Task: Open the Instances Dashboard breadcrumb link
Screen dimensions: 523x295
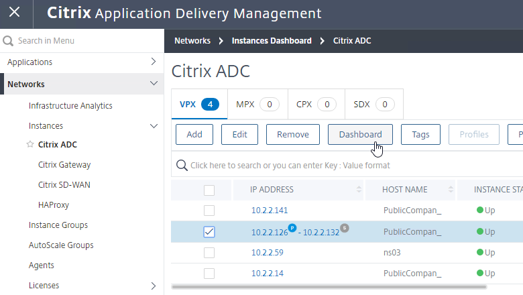Action: 272,41
